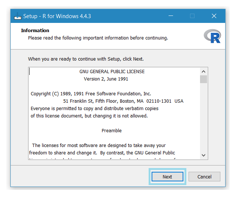This screenshot has width=237, height=198.
Task: Click 'The licenses for most software' line
Action: tap(99, 146)
